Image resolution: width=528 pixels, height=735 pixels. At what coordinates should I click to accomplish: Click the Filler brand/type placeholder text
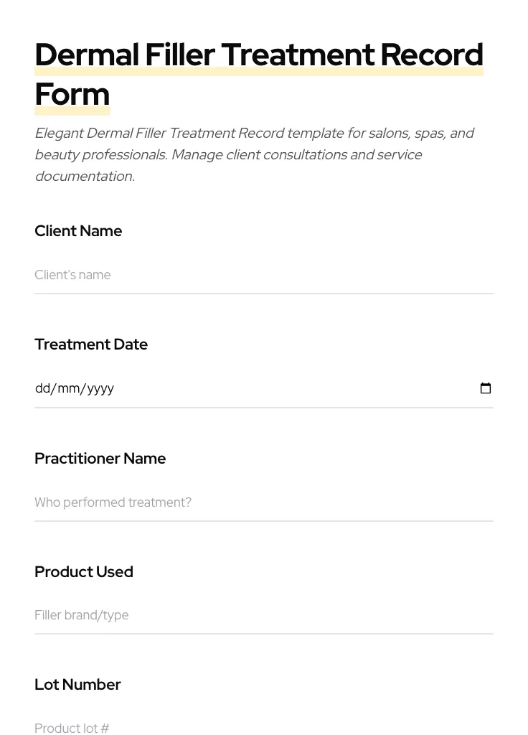pyautogui.click(x=81, y=615)
